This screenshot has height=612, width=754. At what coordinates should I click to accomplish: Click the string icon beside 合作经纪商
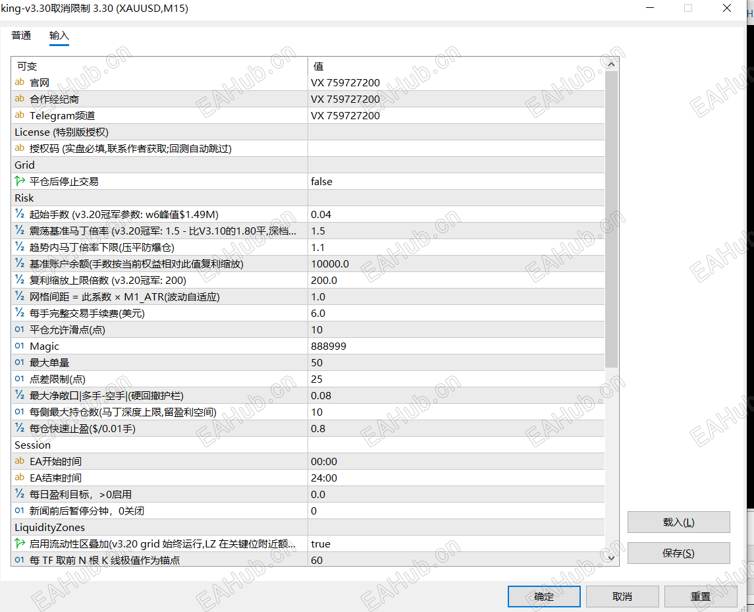pyautogui.click(x=19, y=99)
